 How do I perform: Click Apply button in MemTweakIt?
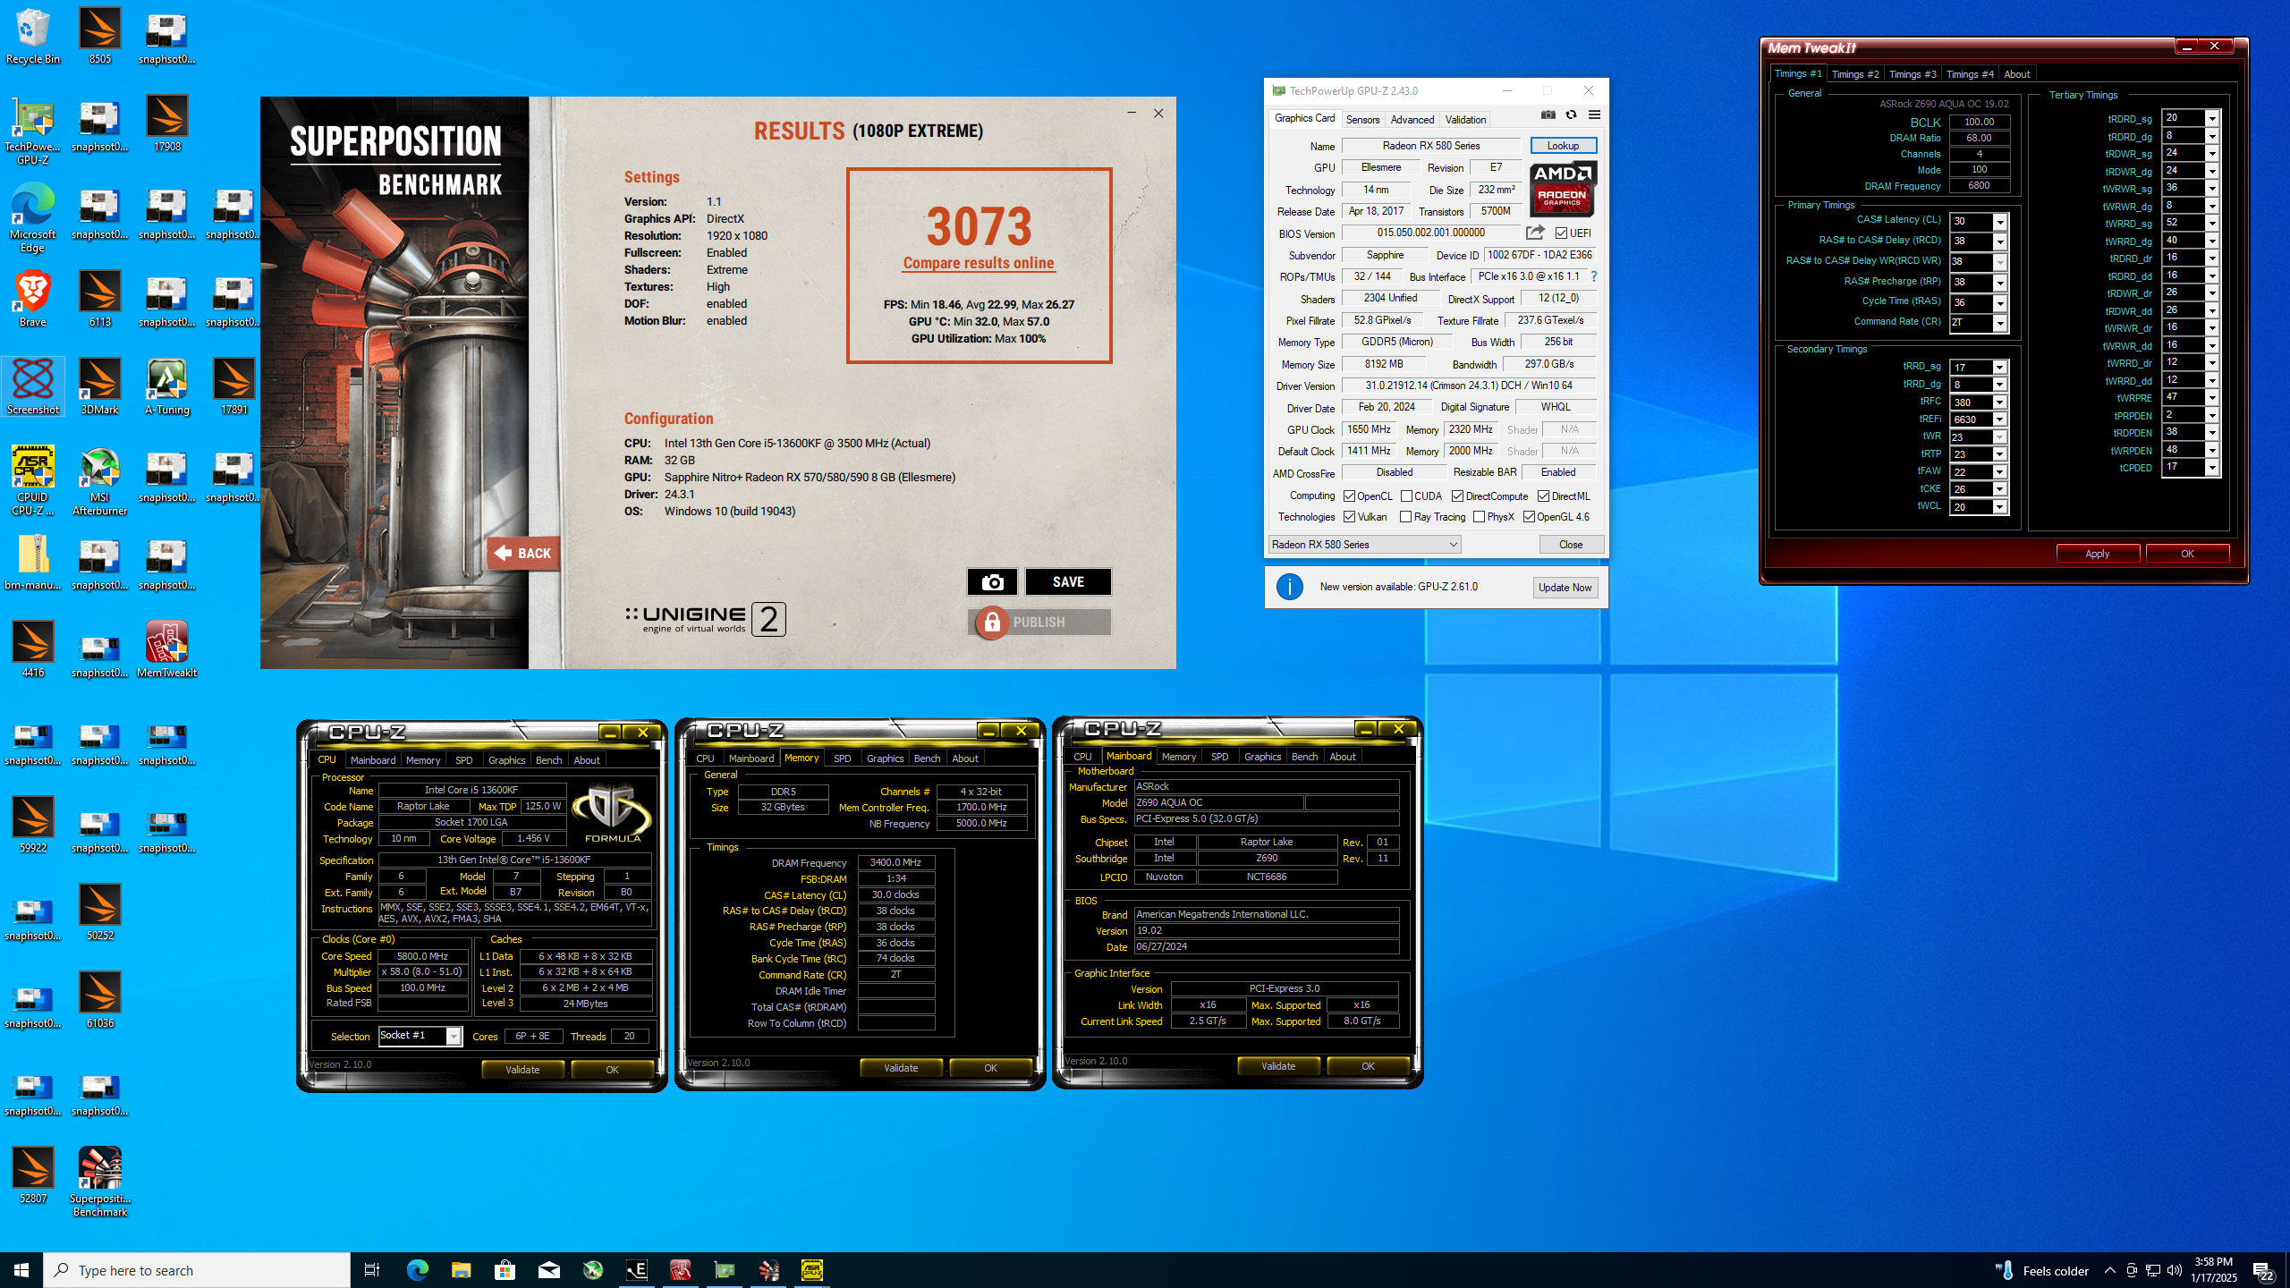[x=2098, y=554]
